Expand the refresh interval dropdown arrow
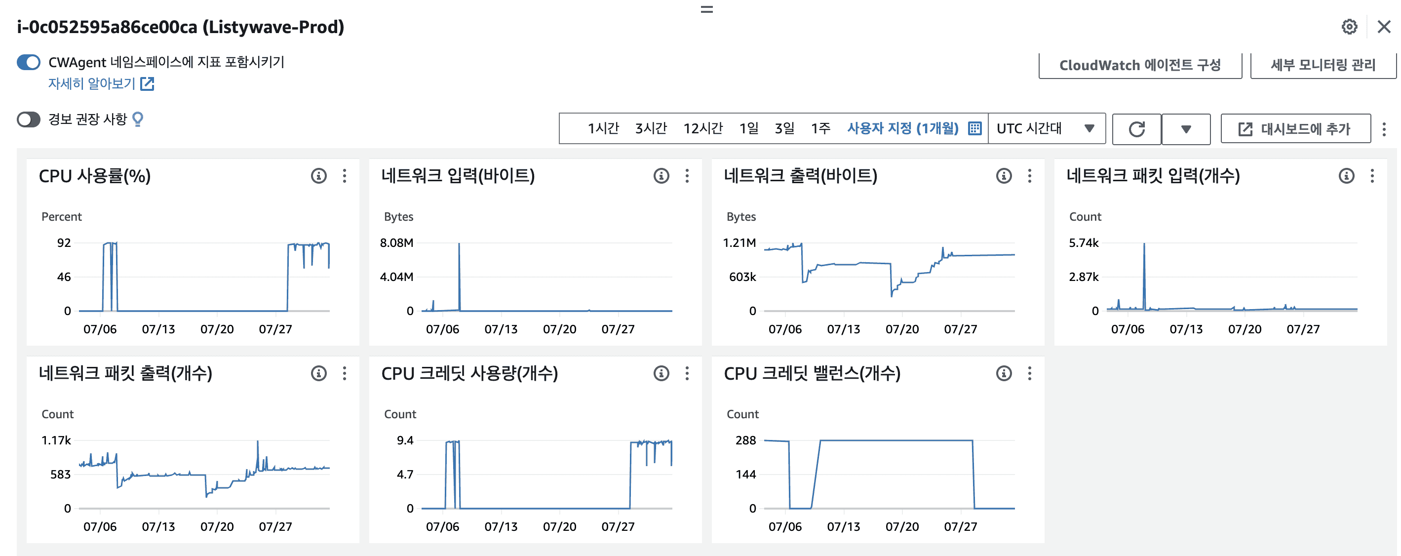The width and height of the screenshot is (1401, 556). pyautogui.click(x=1186, y=129)
